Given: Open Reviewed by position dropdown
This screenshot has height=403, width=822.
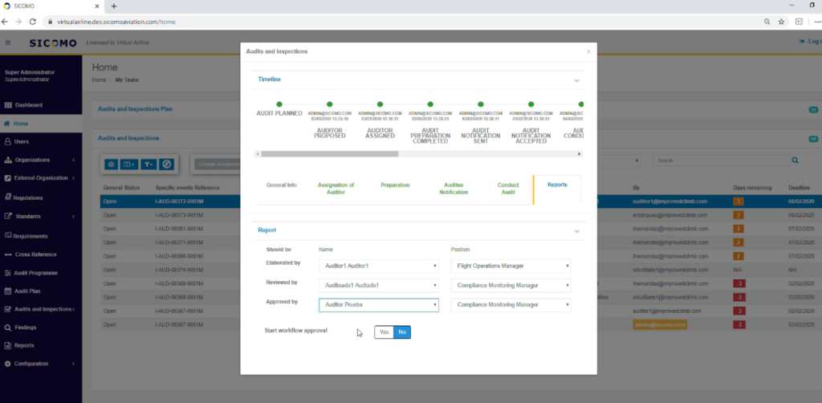Looking at the screenshot, I should pos(511,285).
